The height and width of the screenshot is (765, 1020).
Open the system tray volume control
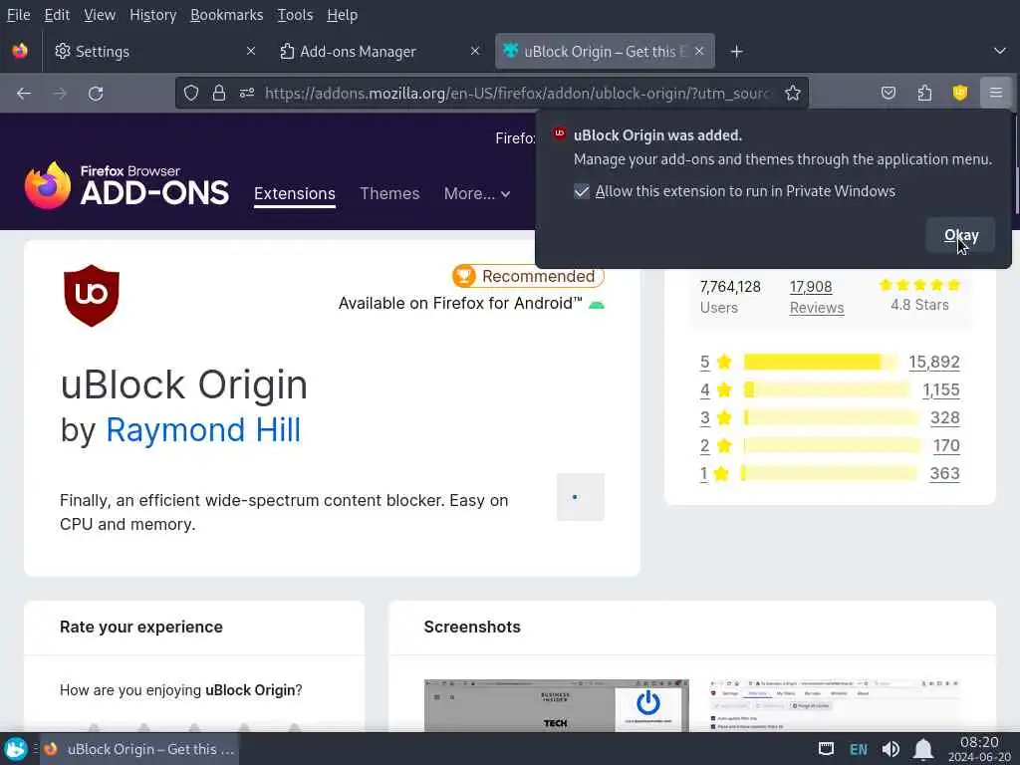[x=891, y=749]
